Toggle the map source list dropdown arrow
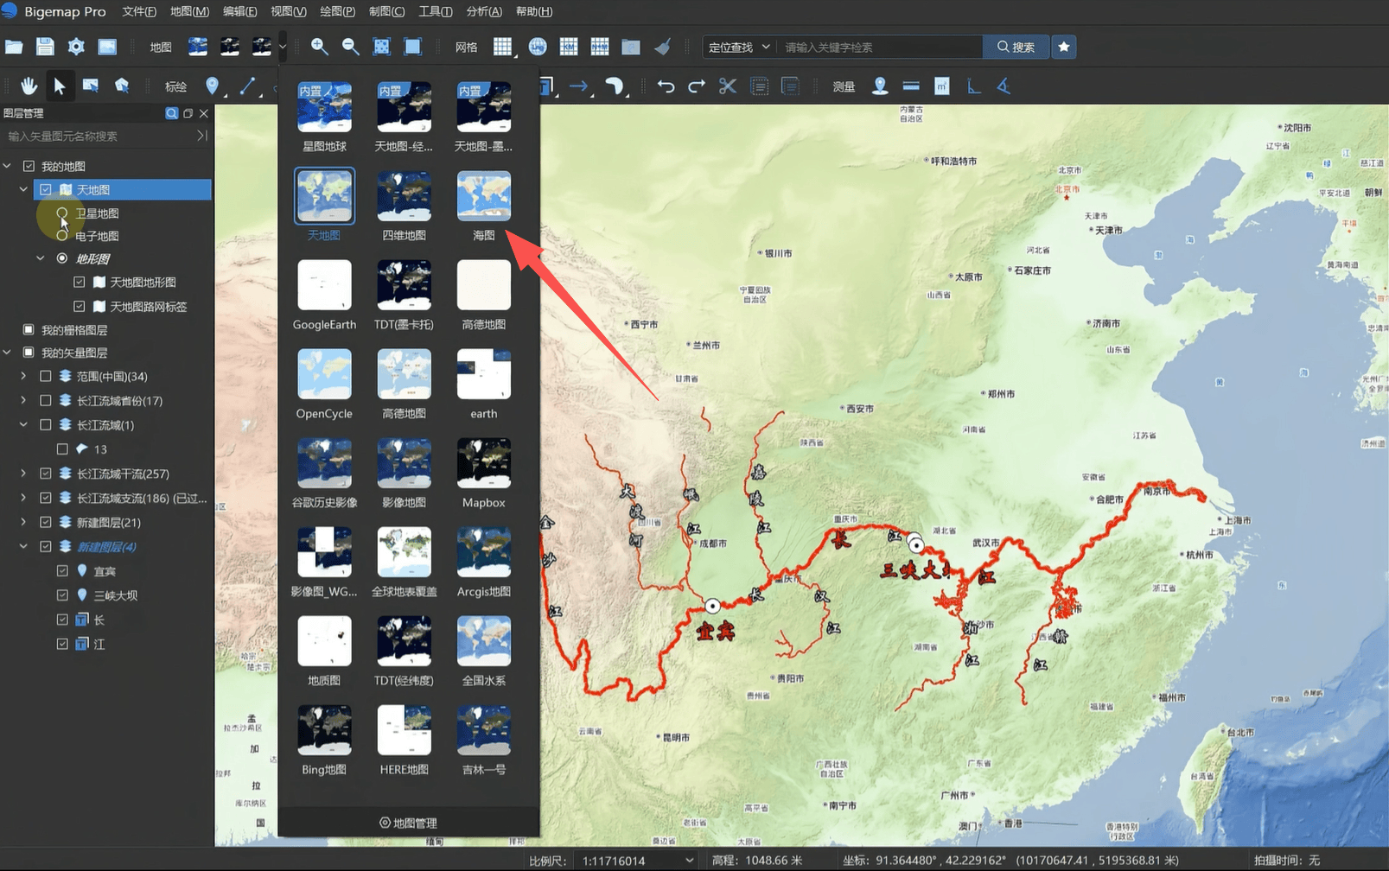The image size is (1389, 871). (283, 47)
